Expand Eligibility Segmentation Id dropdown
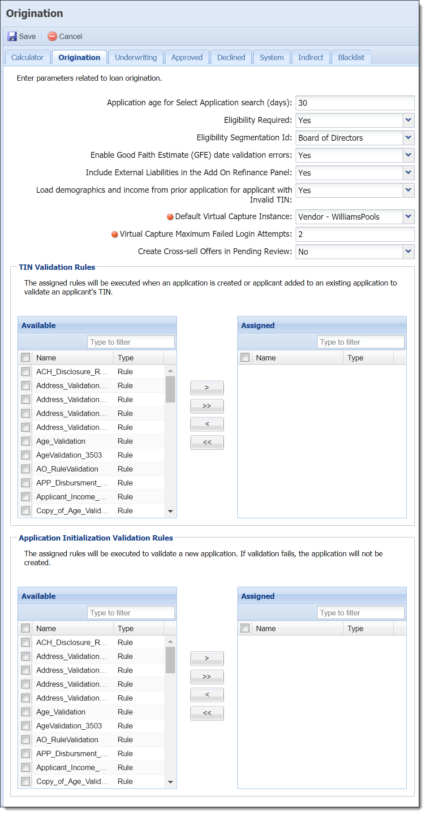 [x=408, y=138]
